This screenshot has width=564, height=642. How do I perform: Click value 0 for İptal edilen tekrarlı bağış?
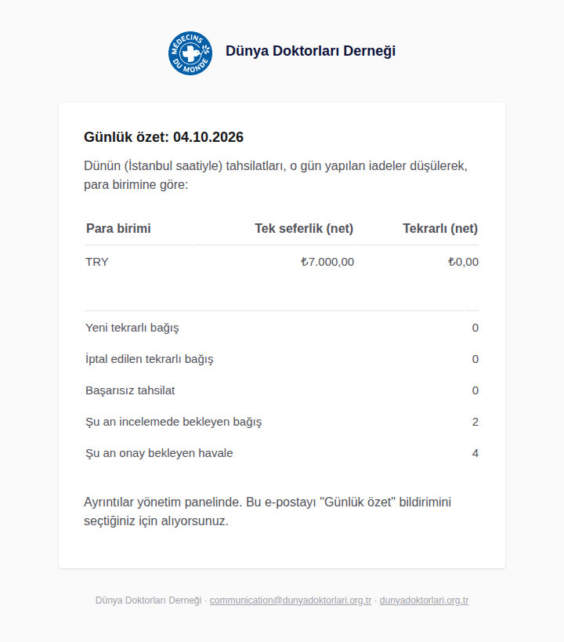click(x=475, y=359)
